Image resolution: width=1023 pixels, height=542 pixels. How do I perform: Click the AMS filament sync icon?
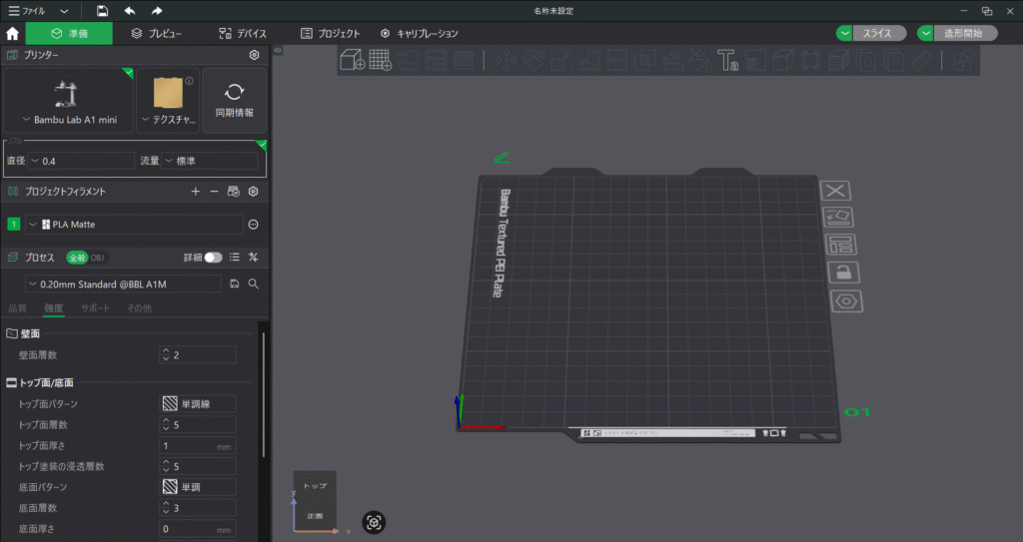click(233, 191)
